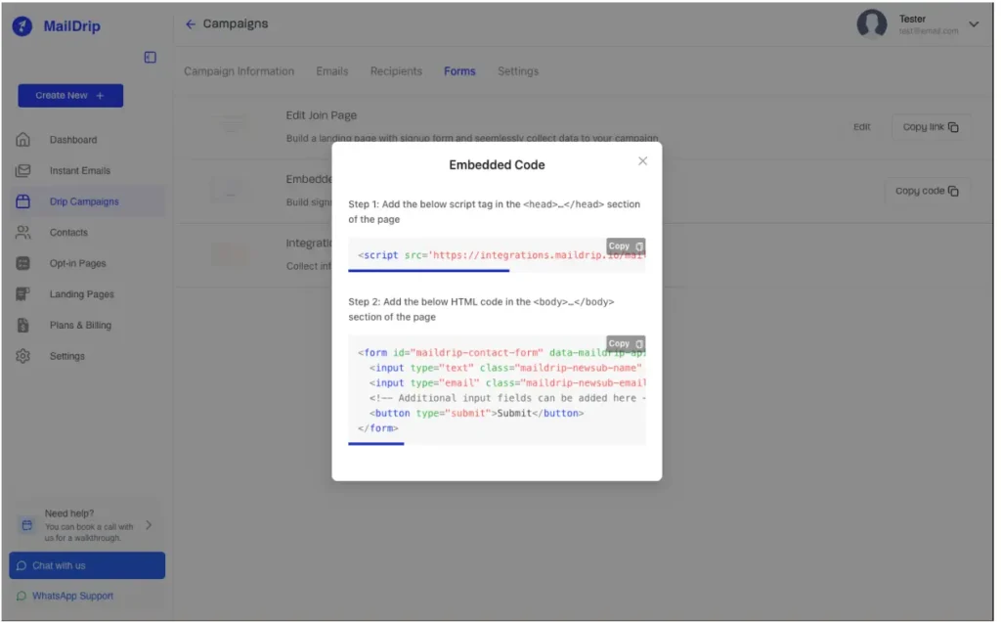Click the Contacts people icon
This screenshot has height=622, width=1001.
coord(23,233)
